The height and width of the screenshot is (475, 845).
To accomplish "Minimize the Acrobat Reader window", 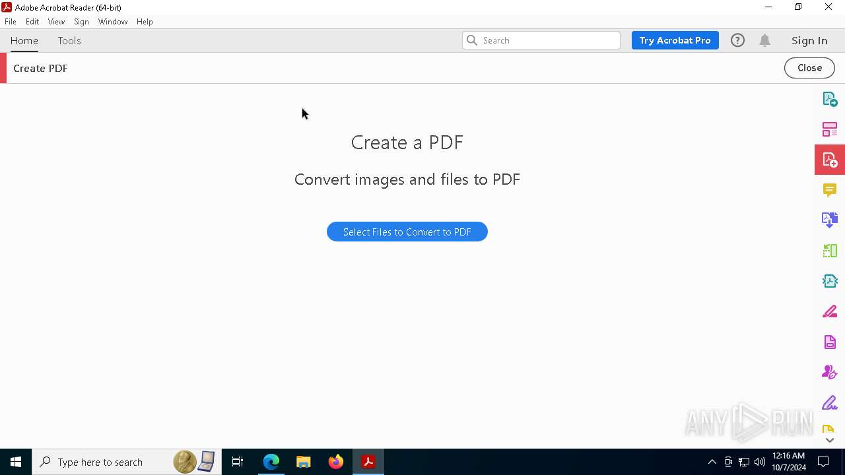I will click(768, 7).
